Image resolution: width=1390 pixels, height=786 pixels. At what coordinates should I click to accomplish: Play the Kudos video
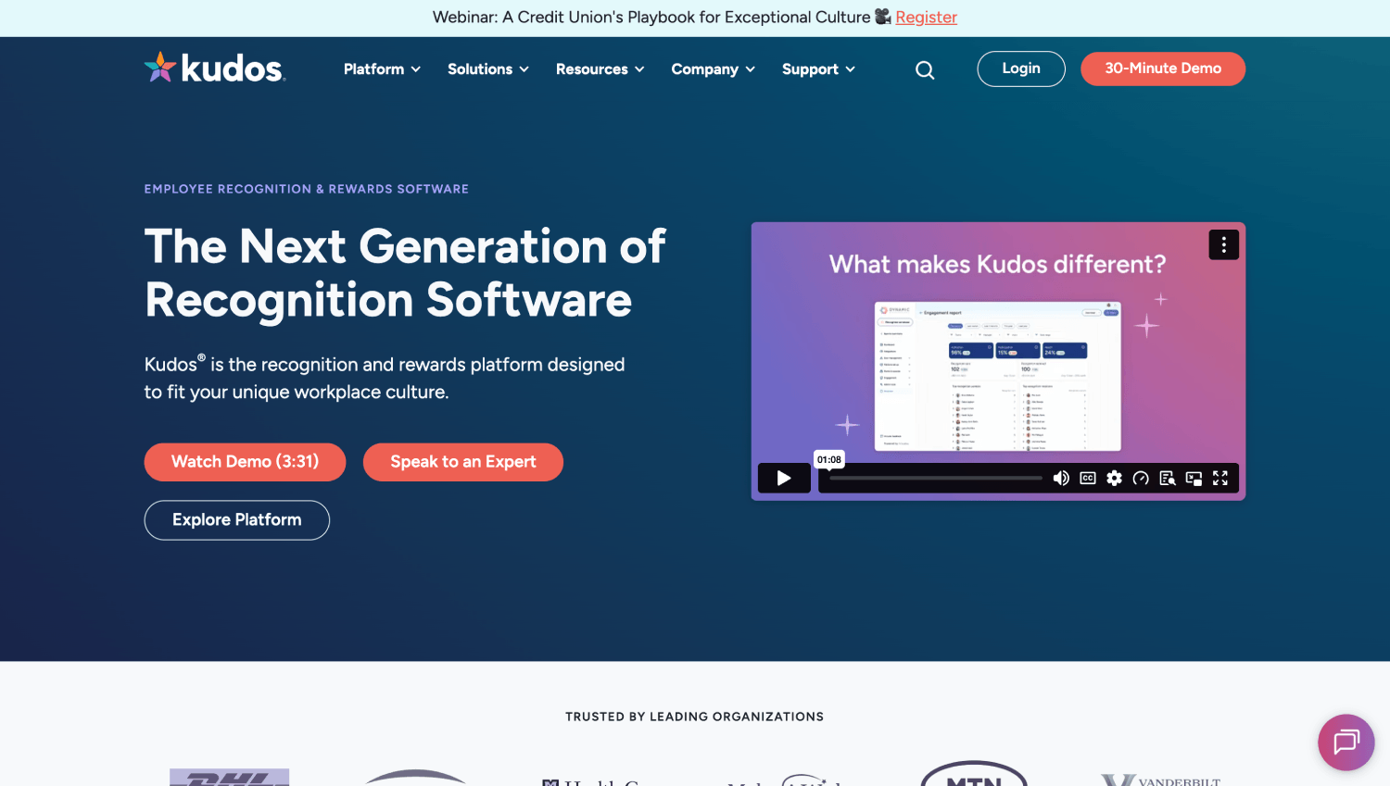pos(784,479)
